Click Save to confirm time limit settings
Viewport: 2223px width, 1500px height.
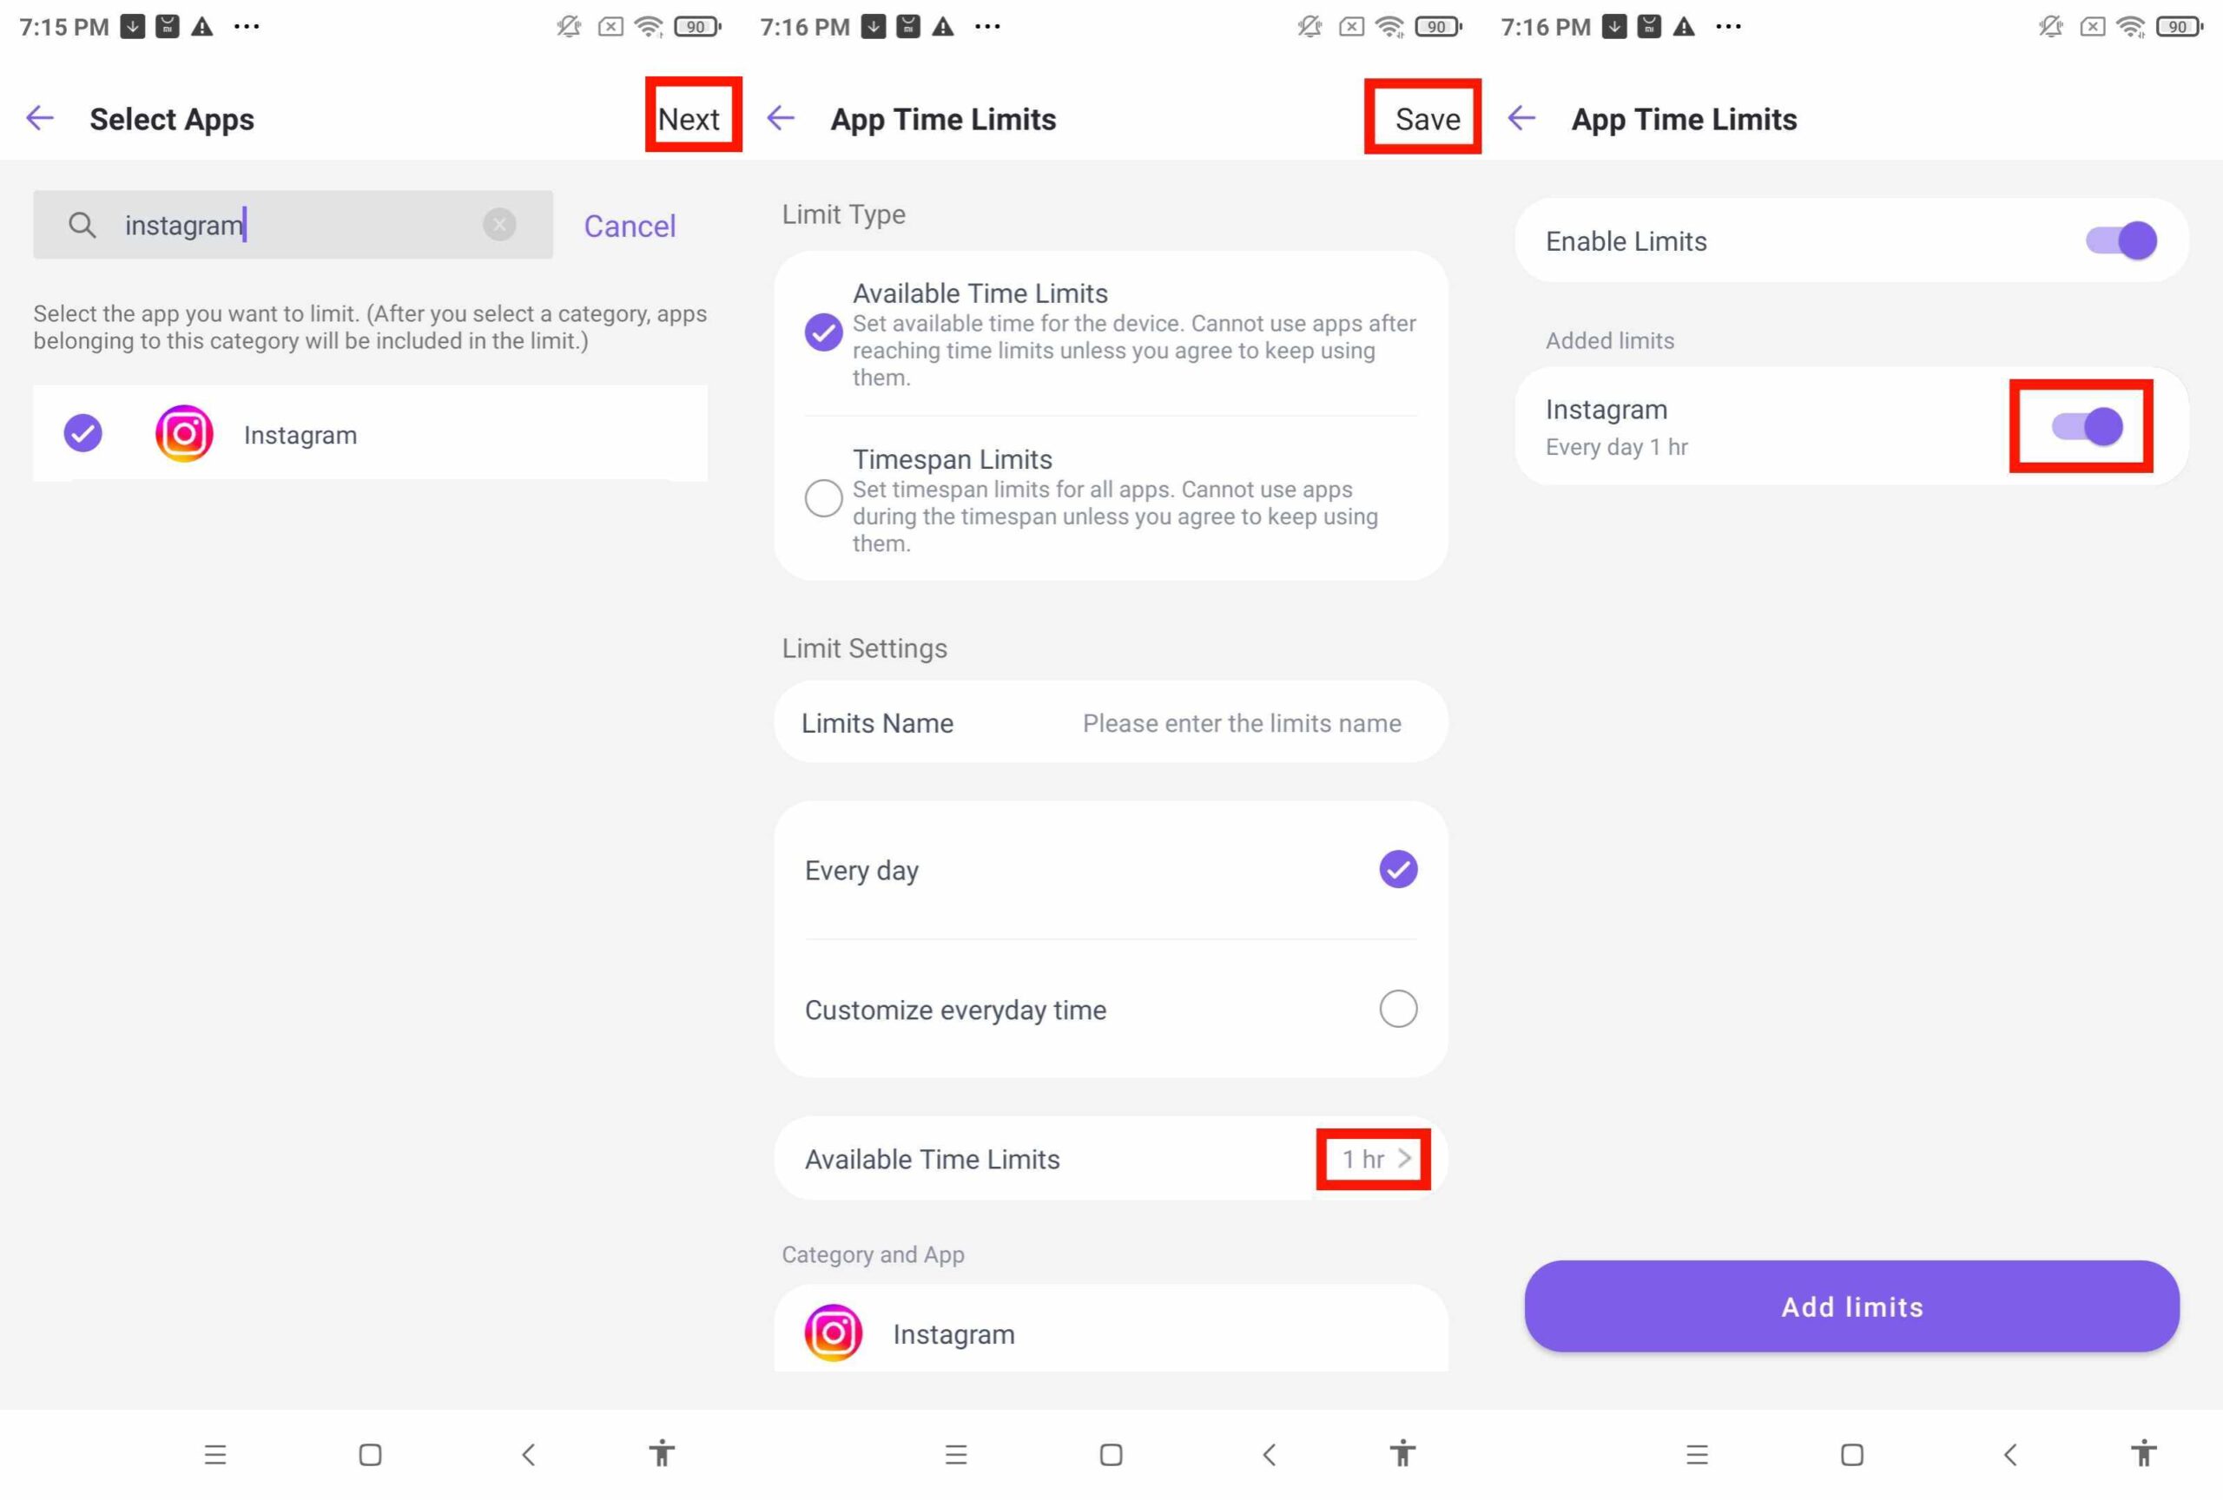(x=1426, y=119)
